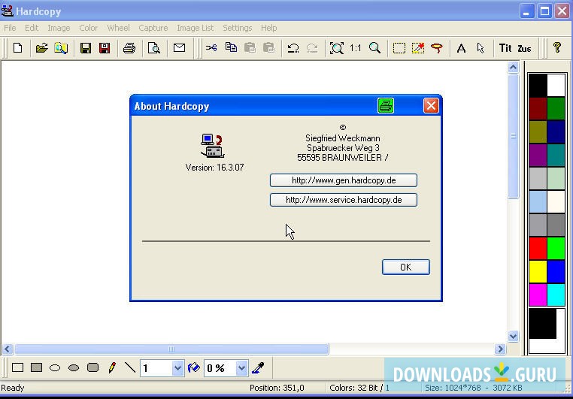Click the second Paste clipboard icon
573x399 pixels.
[268, 48]
